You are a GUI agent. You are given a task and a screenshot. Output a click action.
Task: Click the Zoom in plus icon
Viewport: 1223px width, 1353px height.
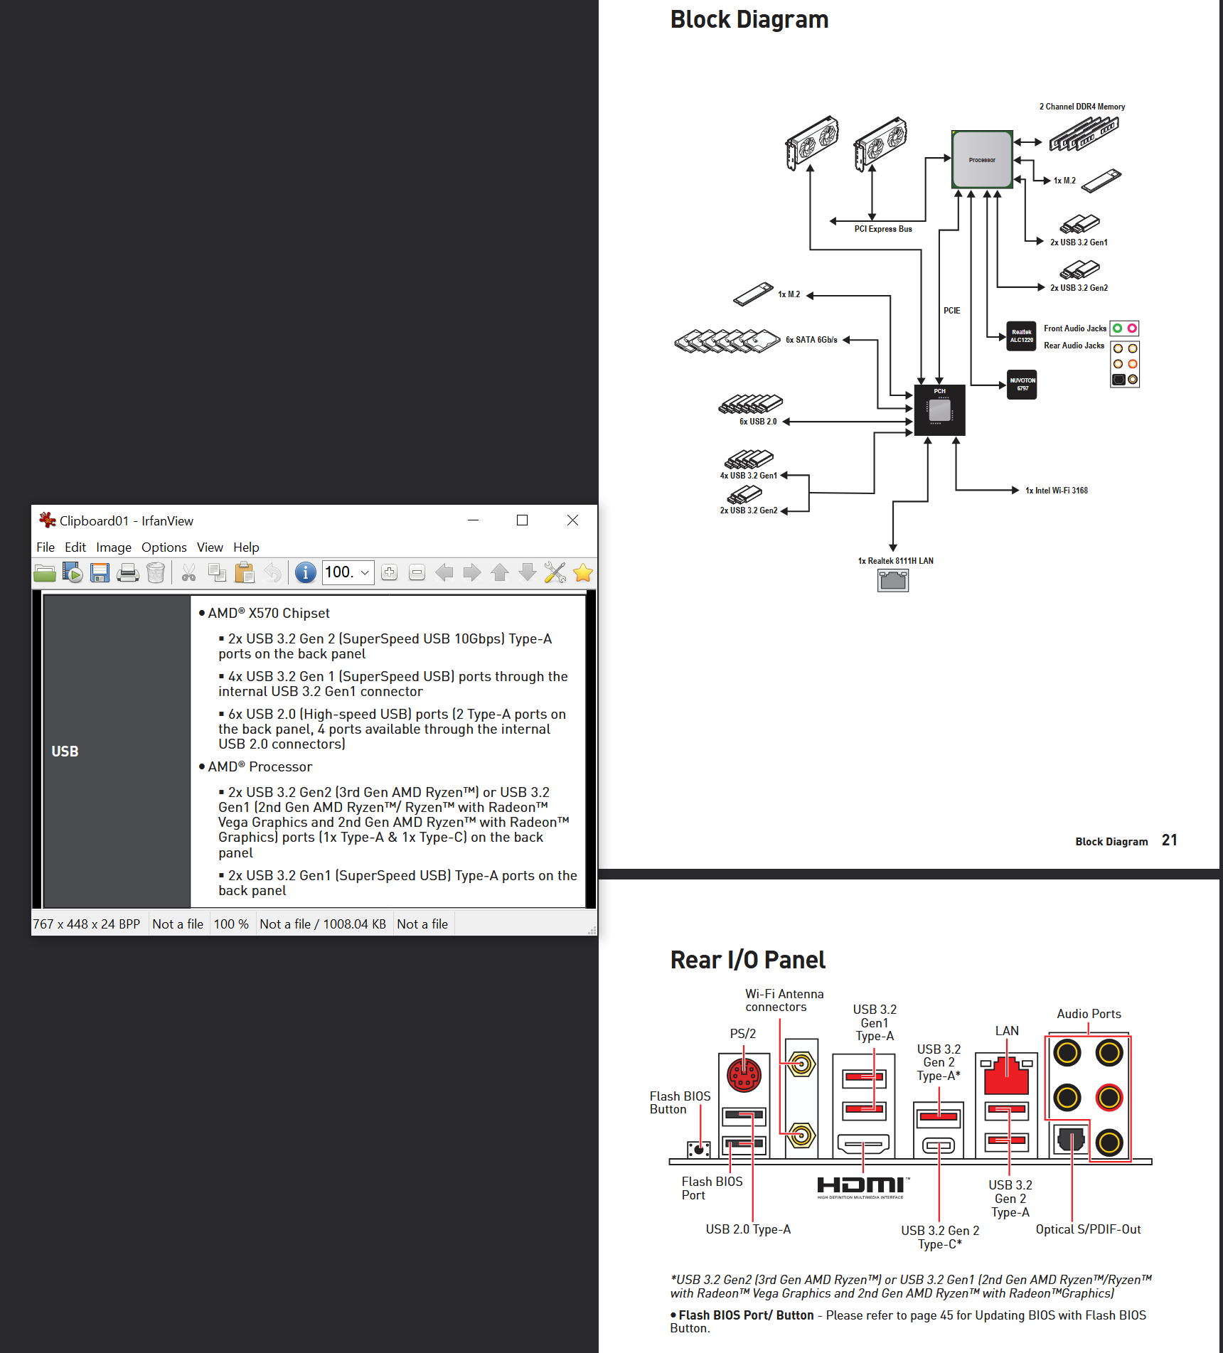pyautogui.click(x=389, y=572)
